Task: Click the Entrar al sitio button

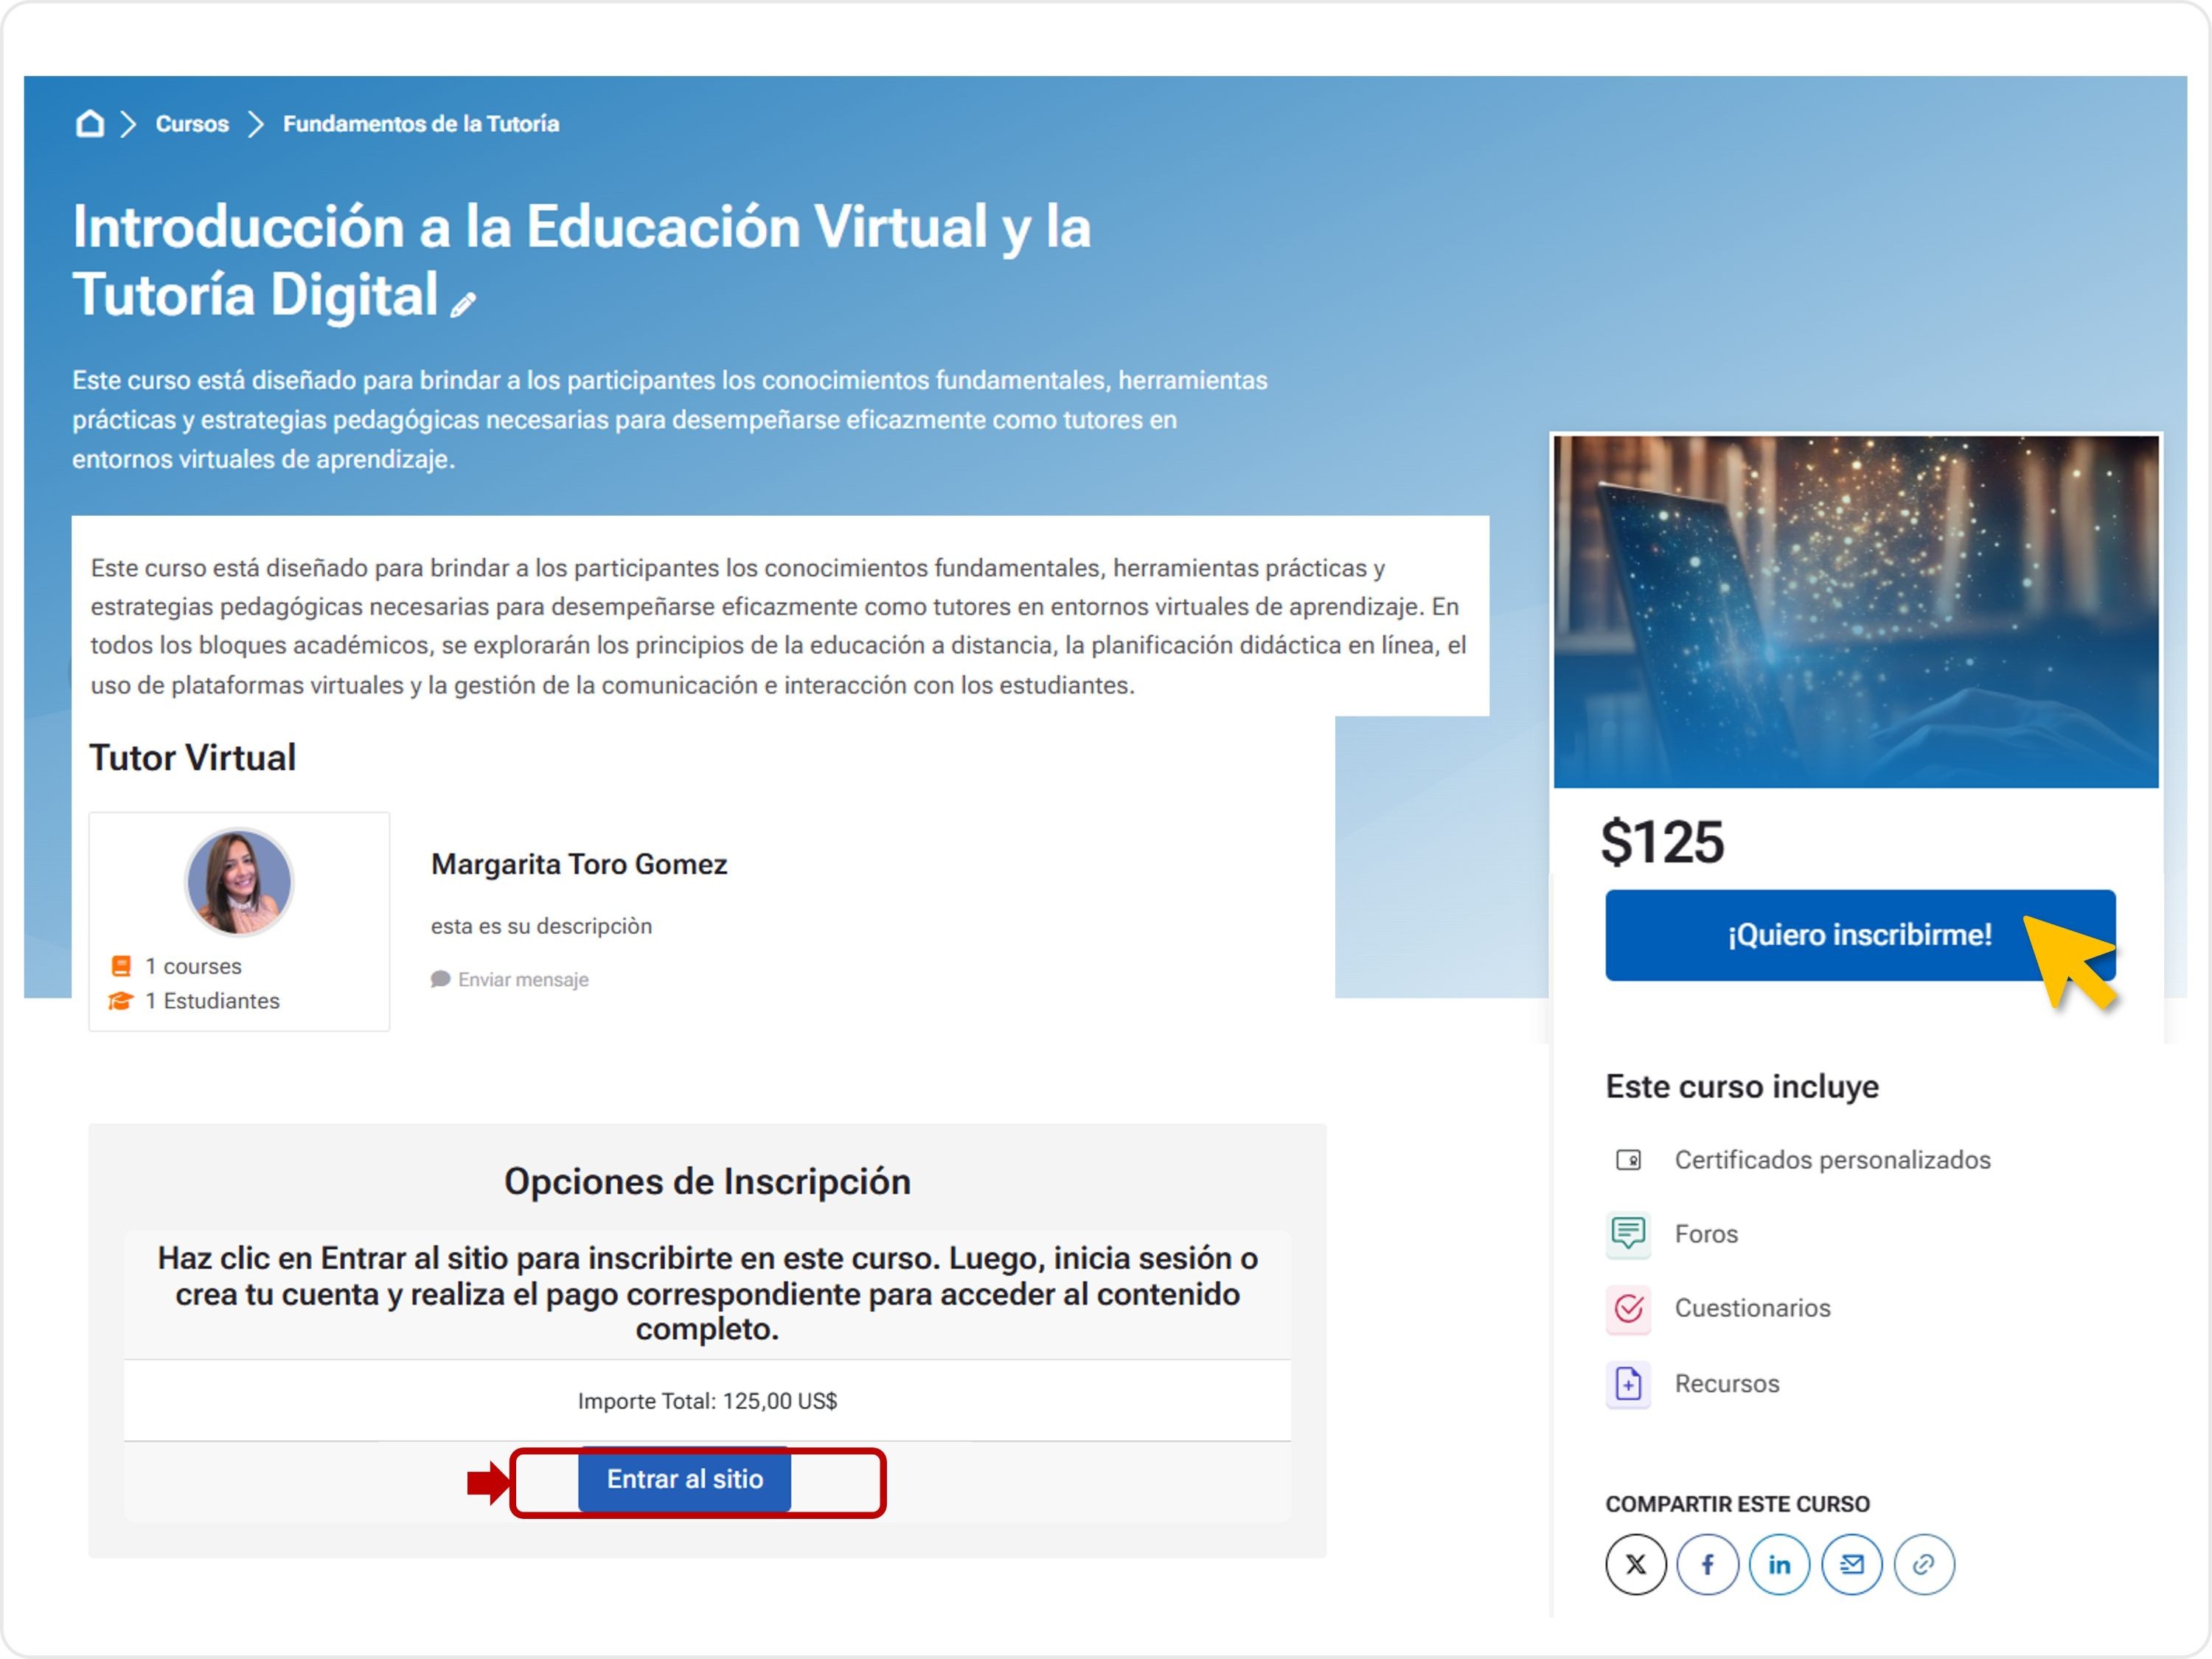Action: (x=684, y=1480)
